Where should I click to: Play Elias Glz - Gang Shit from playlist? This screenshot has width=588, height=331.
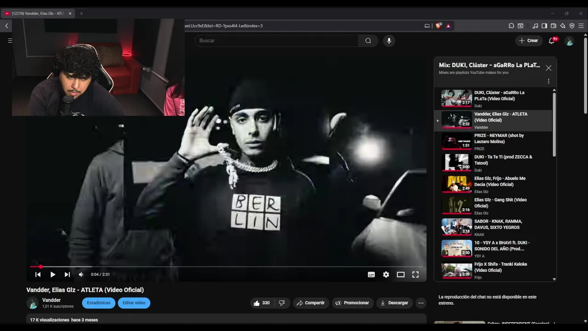click(493, 206)
